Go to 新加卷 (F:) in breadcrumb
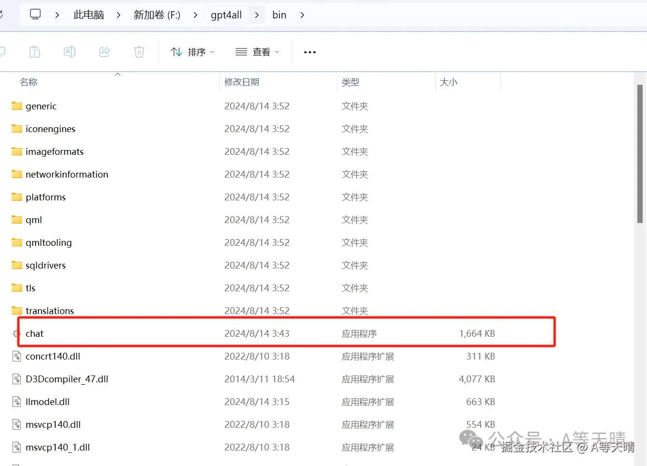Image resolution: width=647 pixels, height=466 pixels. pos(157,15)
